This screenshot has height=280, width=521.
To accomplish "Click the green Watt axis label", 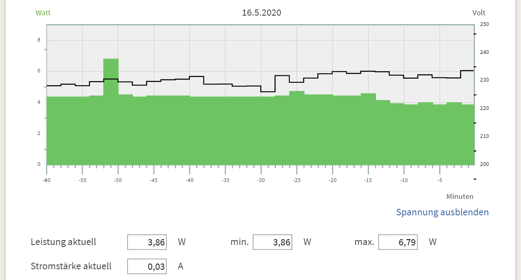I will (43, 13).
